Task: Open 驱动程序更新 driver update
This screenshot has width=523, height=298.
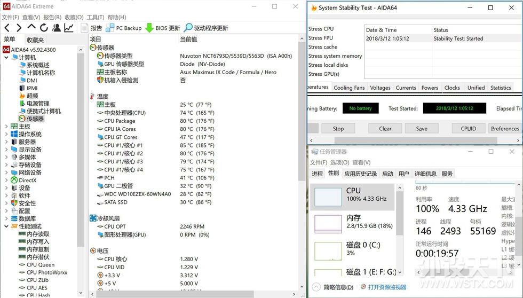Action: [x=206, y=28]
